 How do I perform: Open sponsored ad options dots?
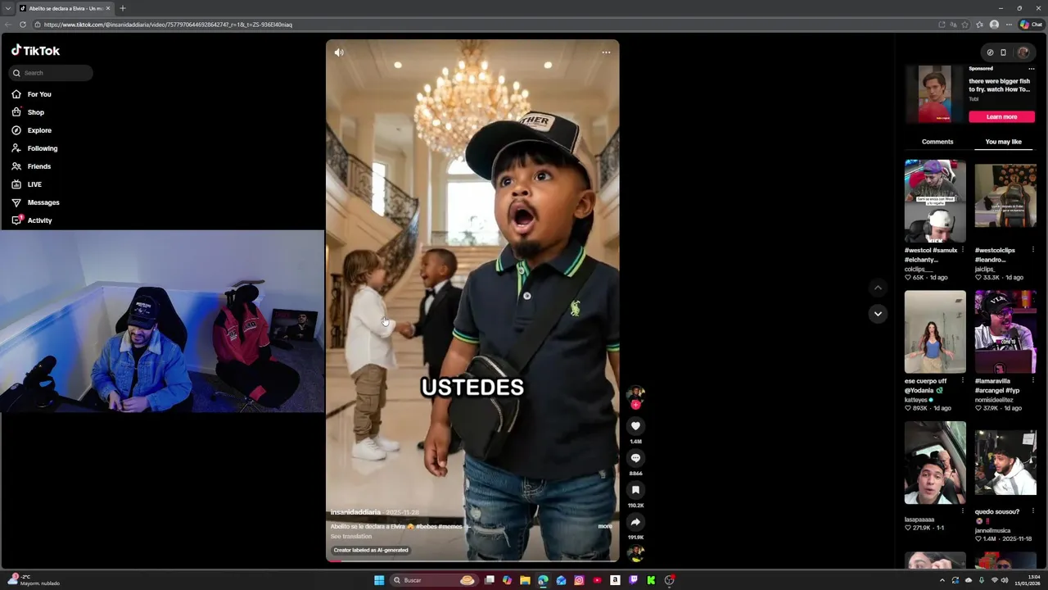pos(1031,69)
